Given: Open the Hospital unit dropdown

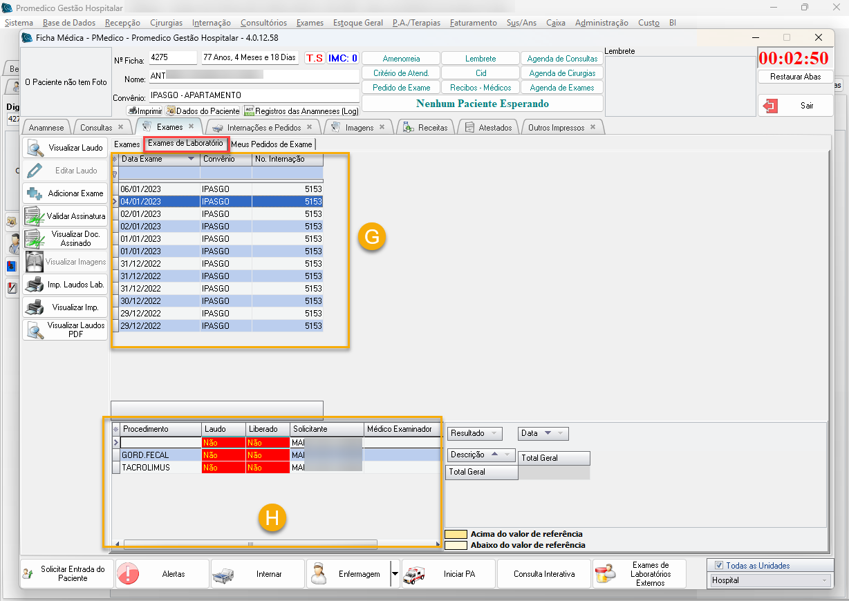Looking at the screenshot, I should [825, 581].
